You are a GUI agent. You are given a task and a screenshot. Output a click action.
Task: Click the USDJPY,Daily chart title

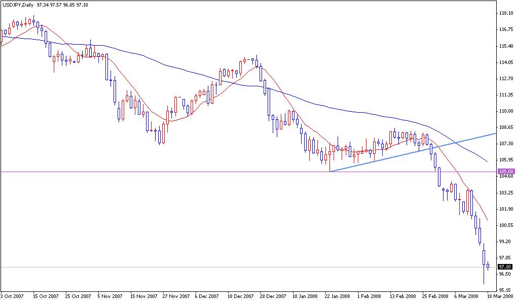[18, 5]
